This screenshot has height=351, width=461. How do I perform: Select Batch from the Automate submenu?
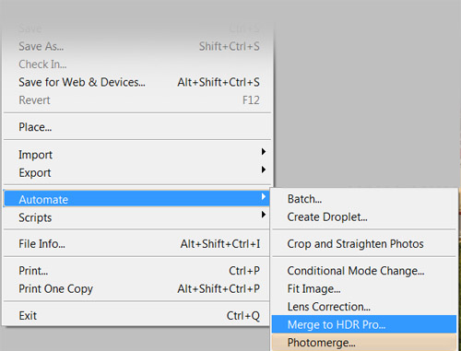pos(364,199)
